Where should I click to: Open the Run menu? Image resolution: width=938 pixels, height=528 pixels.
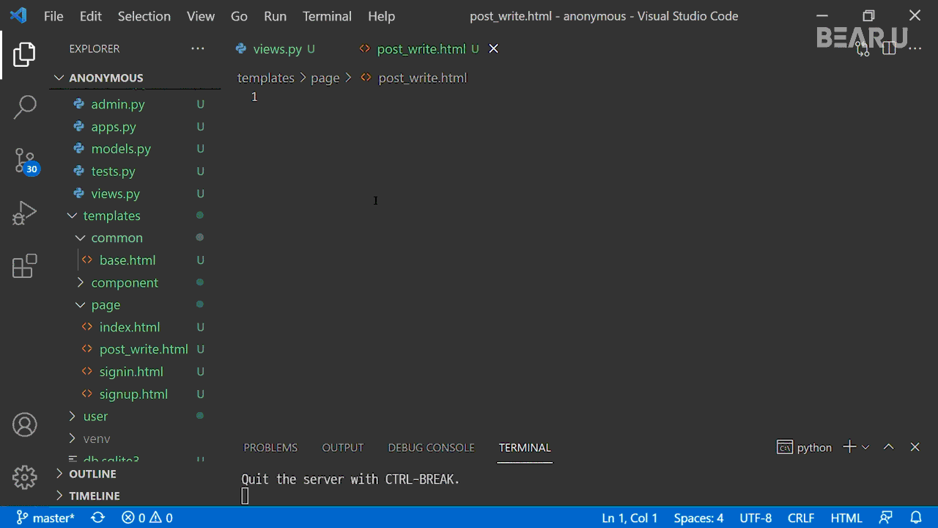(276, 16)
